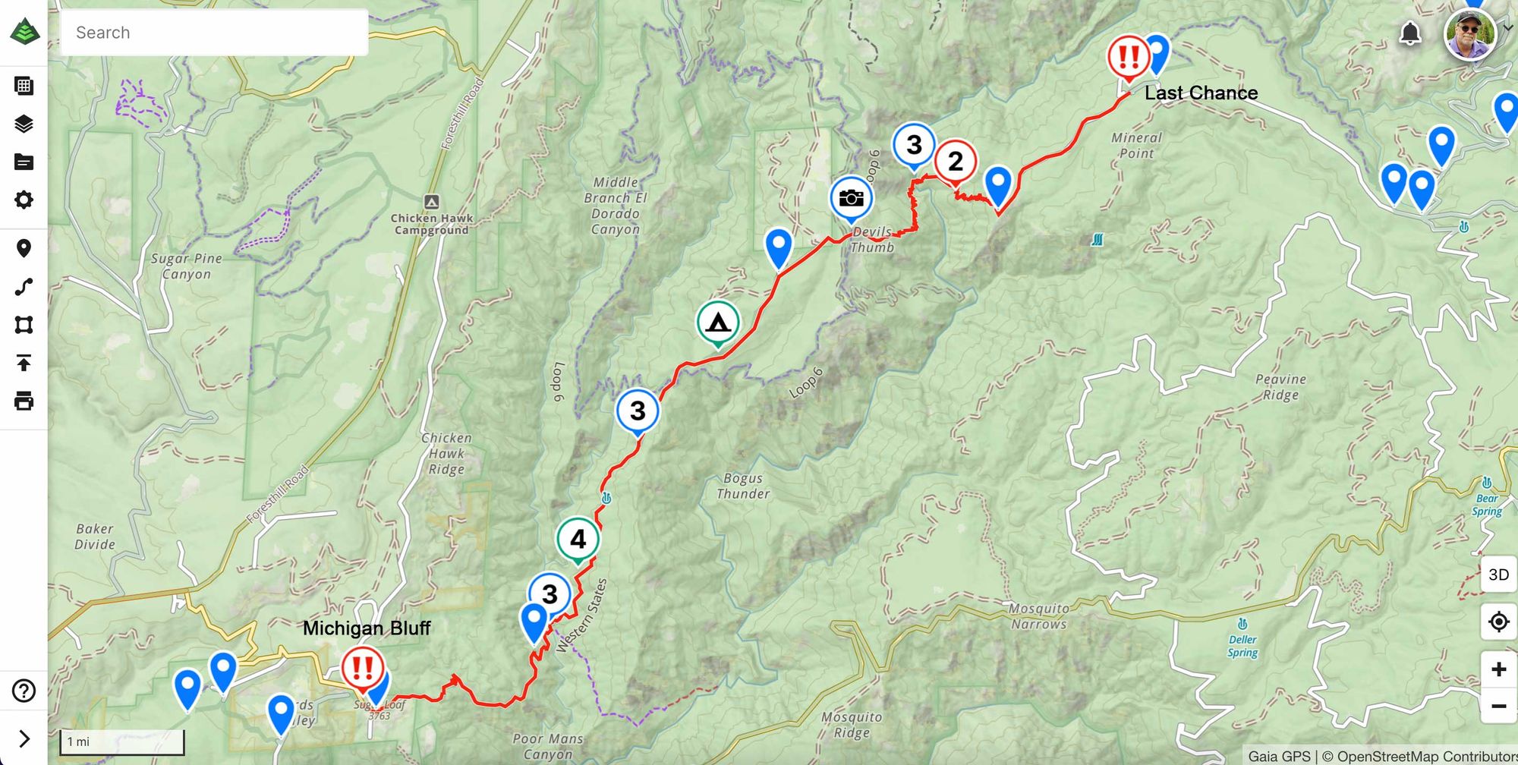
Task: Open the import upload tool
Action: tap(24, 363)
